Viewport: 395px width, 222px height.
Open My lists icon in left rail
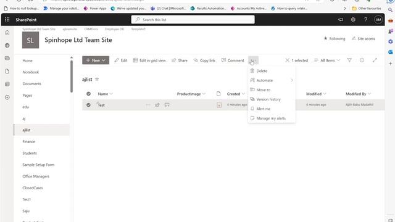(7, 84)
